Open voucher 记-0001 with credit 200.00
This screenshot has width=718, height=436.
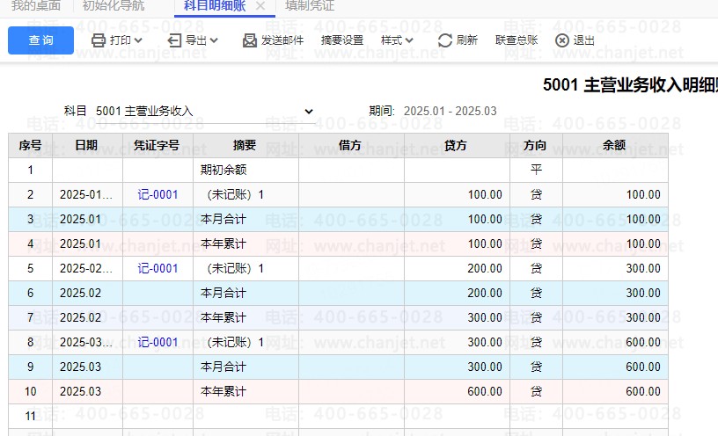coord(158,269)
